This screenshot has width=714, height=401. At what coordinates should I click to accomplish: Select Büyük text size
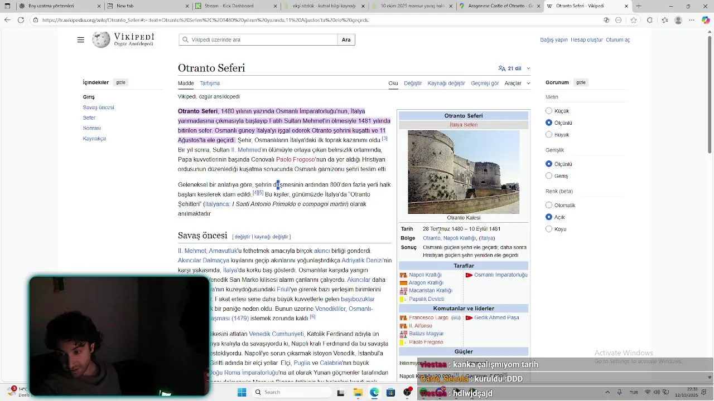tap(549, 134)
